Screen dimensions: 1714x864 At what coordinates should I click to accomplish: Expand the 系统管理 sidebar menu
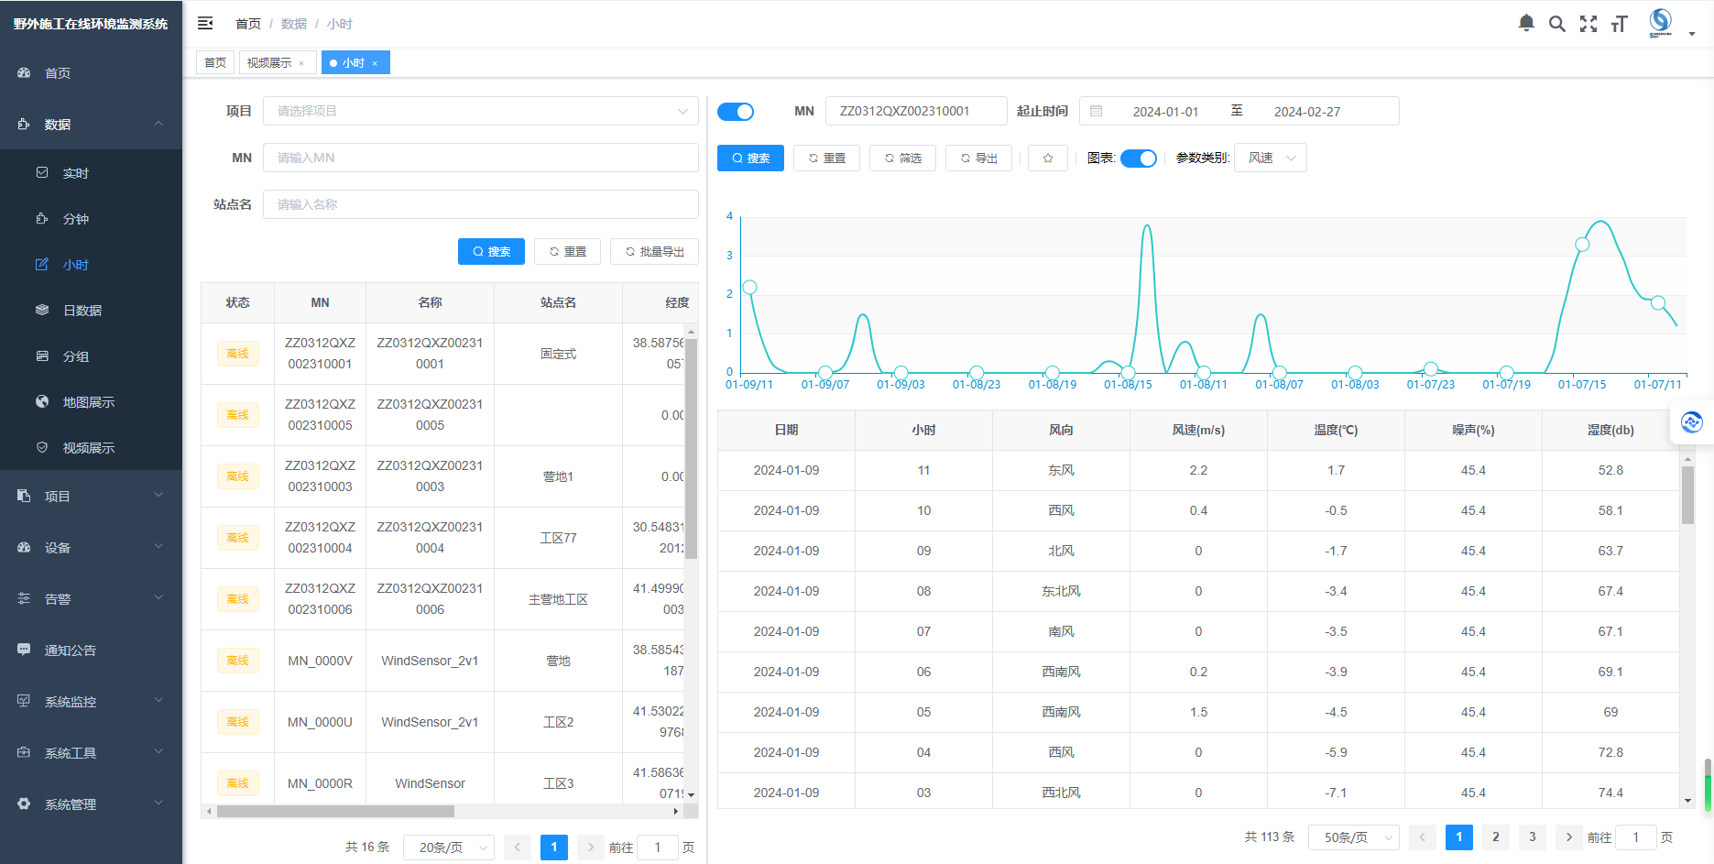tap(91, 804)
